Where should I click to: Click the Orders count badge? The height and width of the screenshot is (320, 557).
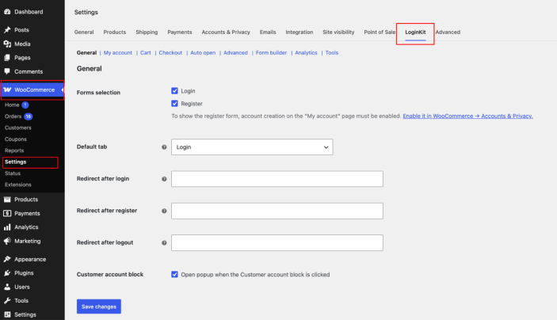point(28,116)
